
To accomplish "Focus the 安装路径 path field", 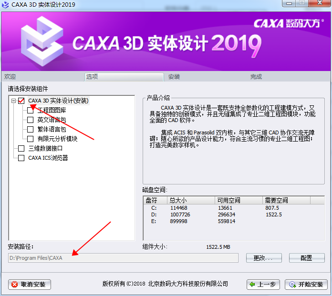I will click(123, 258).
